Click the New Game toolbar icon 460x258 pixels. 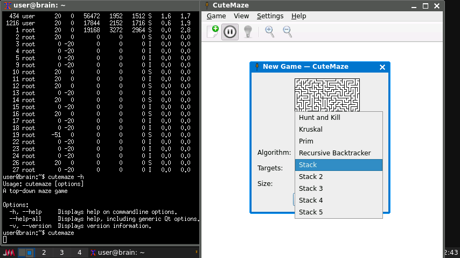pyautogui.click(x=213, y=32)
